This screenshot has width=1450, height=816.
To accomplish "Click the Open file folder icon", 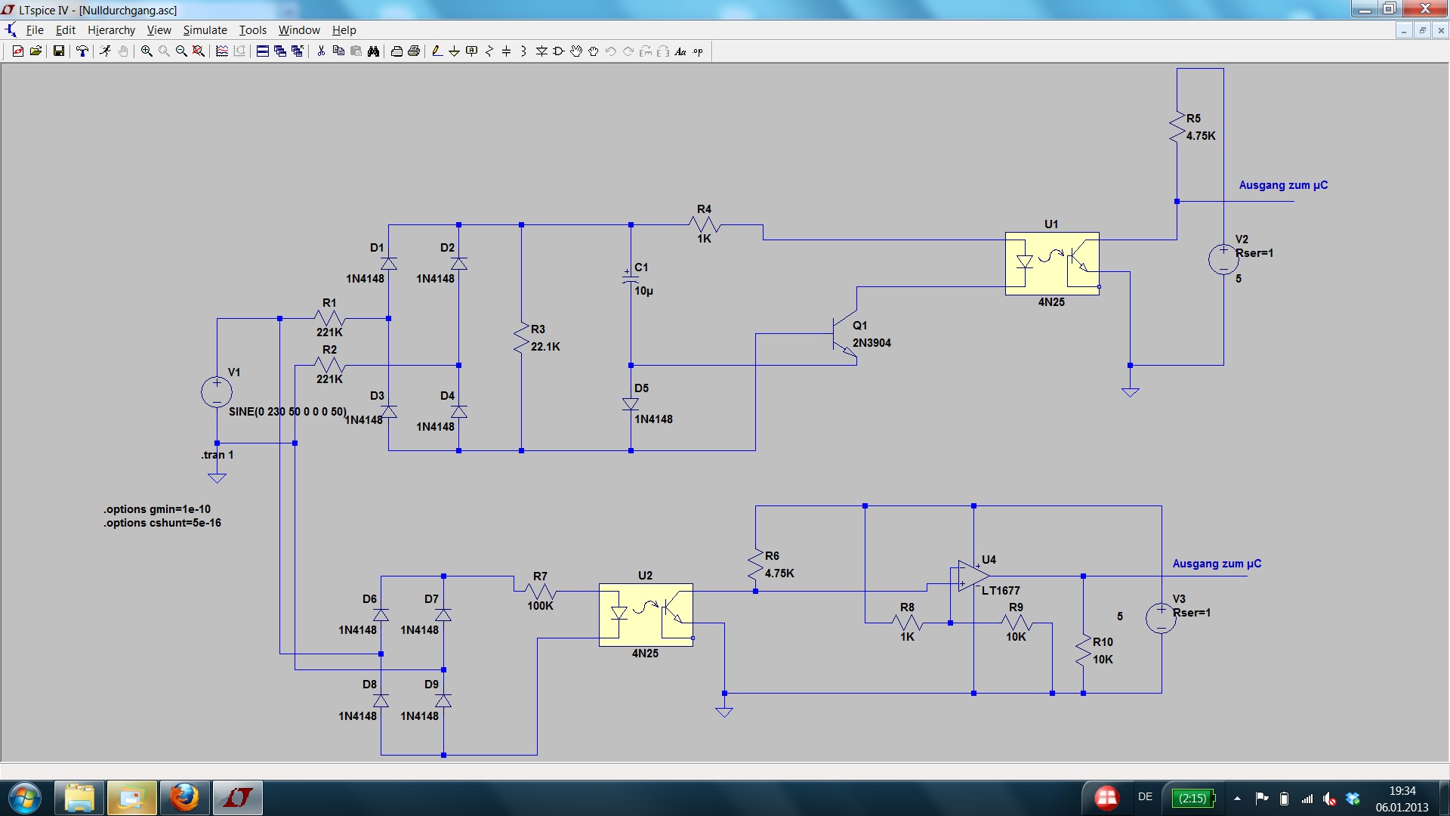I will (35, 51).
